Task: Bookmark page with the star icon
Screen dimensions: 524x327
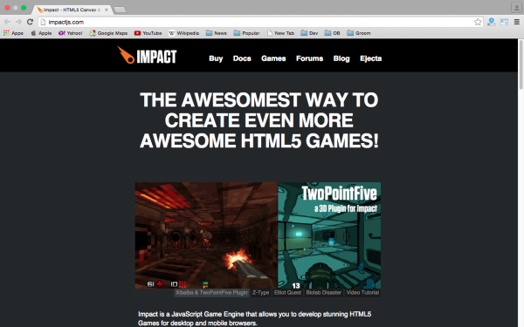Action: tap(478, 22)
